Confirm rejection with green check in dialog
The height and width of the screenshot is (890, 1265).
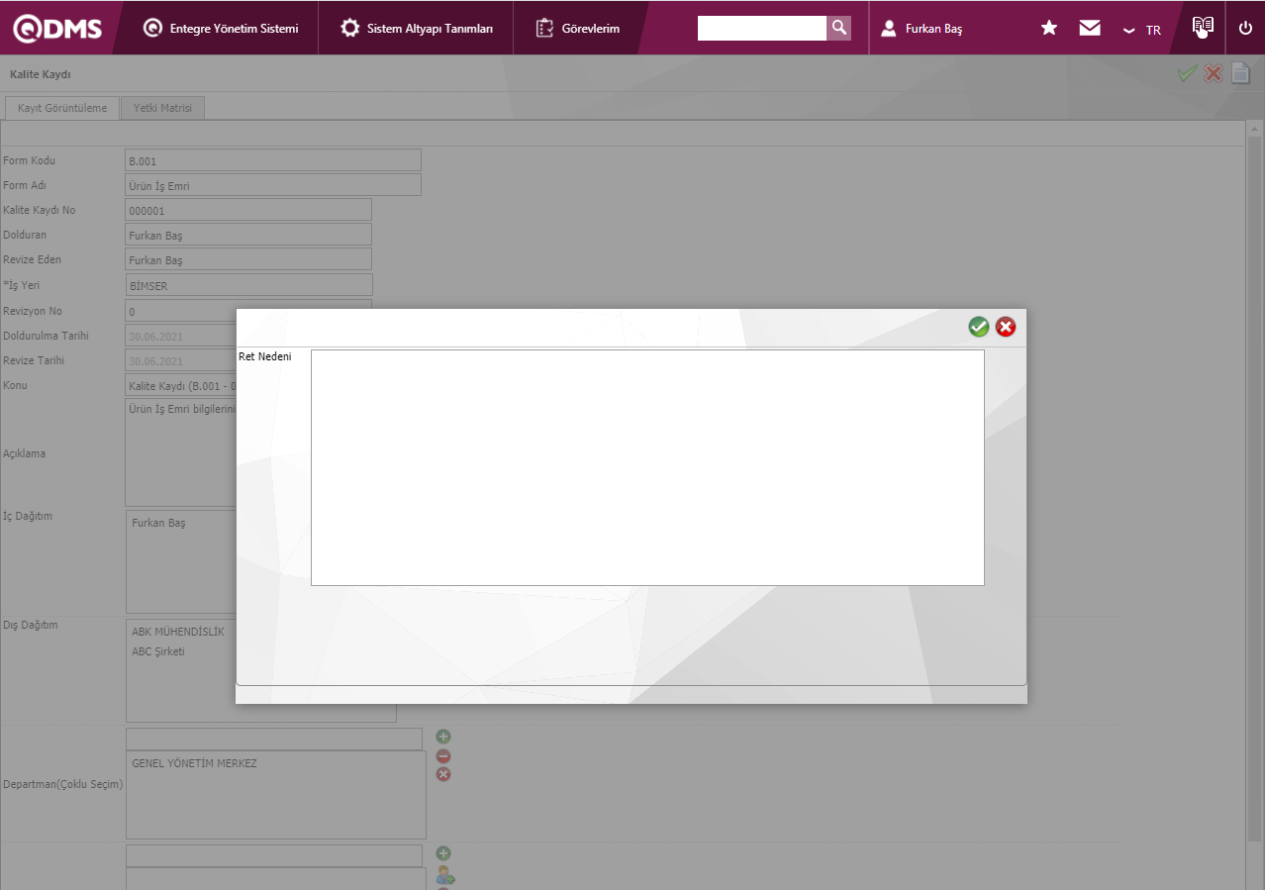click(x=979, y=327)
